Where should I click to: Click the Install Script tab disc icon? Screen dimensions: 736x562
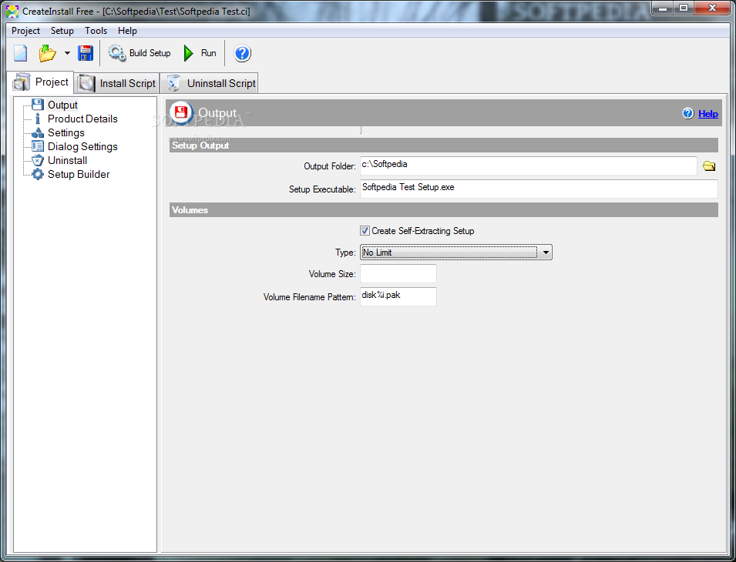coord(86,83)
